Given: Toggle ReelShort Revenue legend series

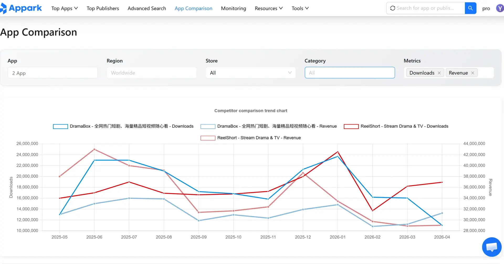Looking at the screenshot, I should [251, 138].
